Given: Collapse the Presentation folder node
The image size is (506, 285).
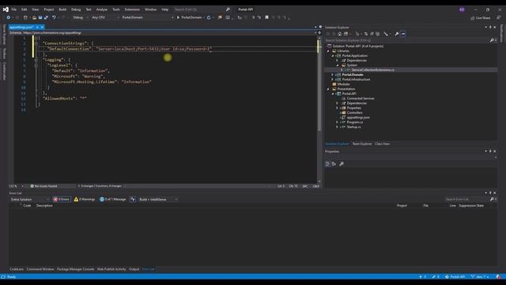Looking at the screenshot, I should (x=328, y=89).
